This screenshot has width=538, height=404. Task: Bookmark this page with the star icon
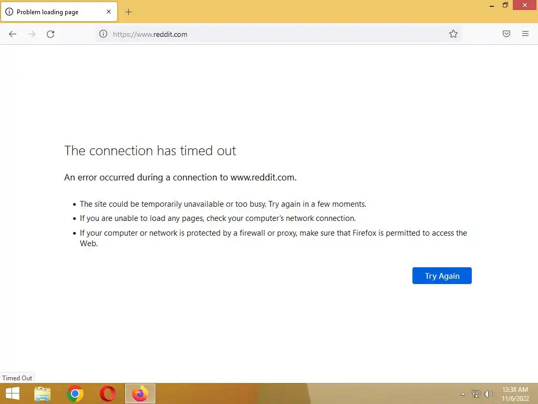coord(453,34)
